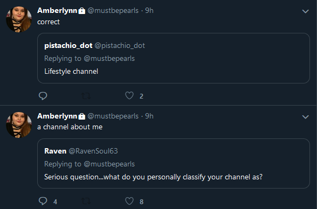Like the "a channel about me" tweet
This screenshot has width=317, height=209.
tap(129, 201)
